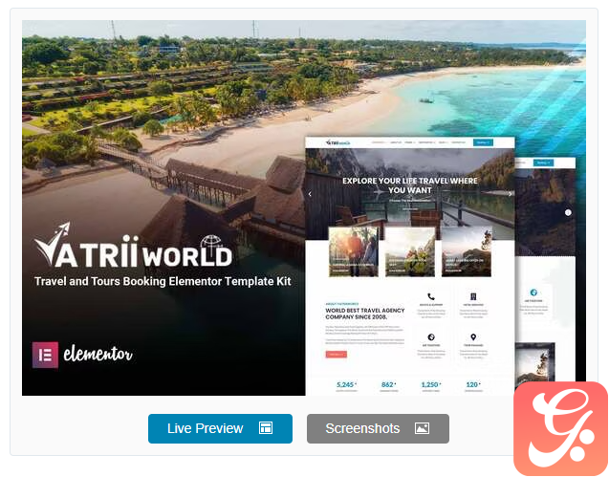Click the Yatrii World logo
609x477 pixels.
(x=133, y=251)
